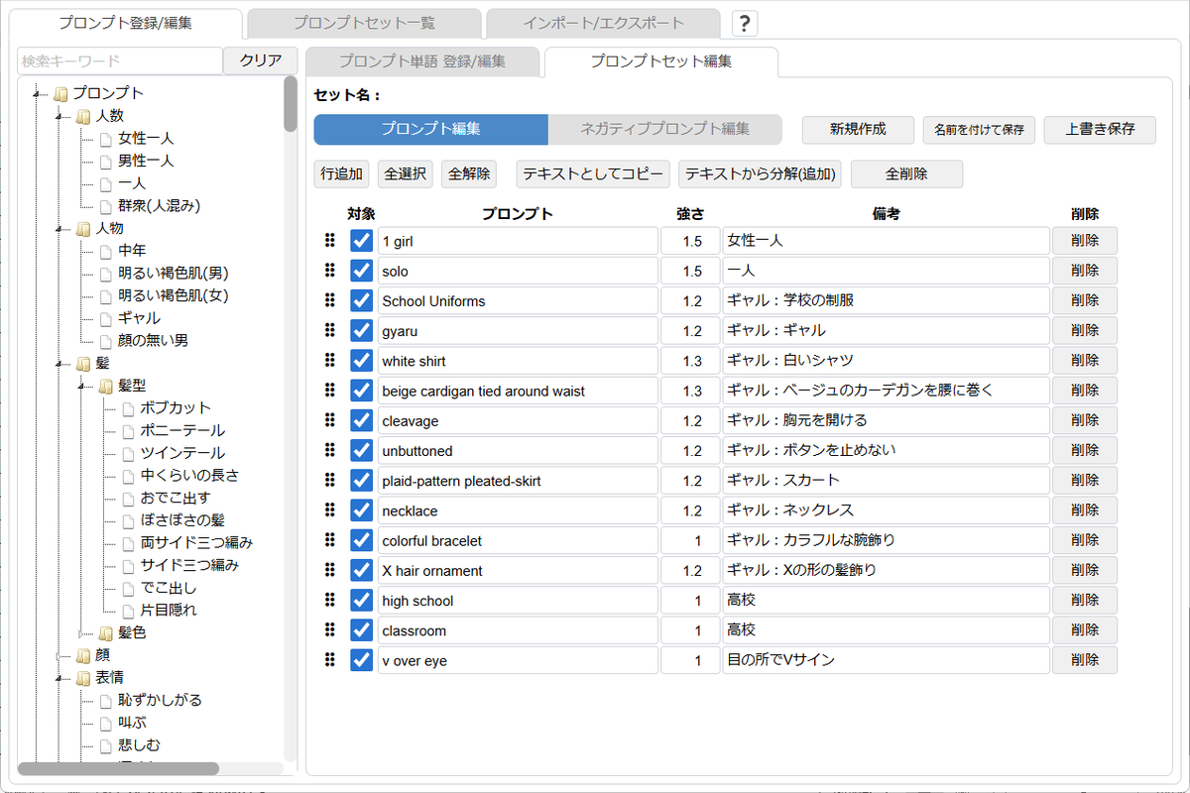Click the 新規作成 button
Viewport: 1190px width, 793px height.
click(x=857, y=130)
